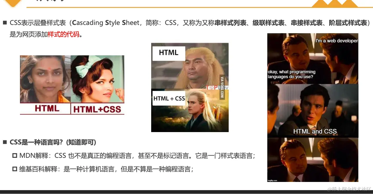
Task: Click the words Cascading Style Sheet
Action: [x=106, y=23]
